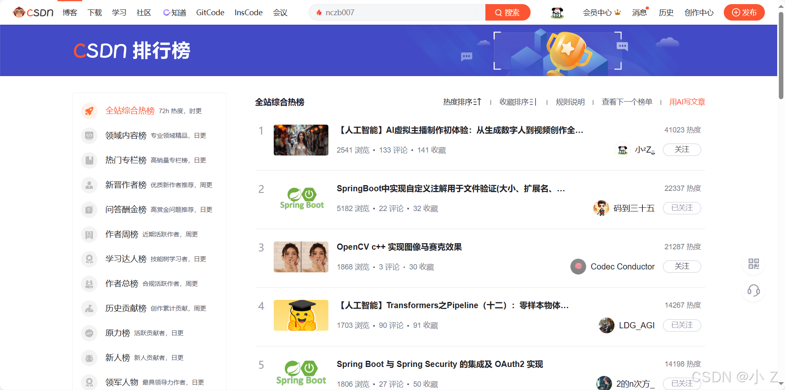Select the 热门专栏榜 book icon

click(x=89, y=160)
